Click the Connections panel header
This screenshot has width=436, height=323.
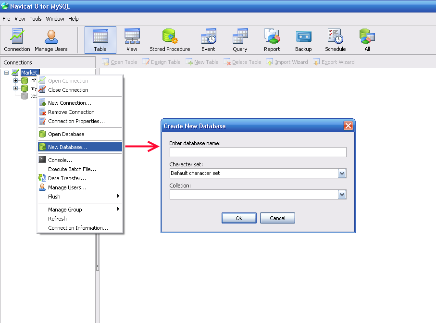click(48, 62)
